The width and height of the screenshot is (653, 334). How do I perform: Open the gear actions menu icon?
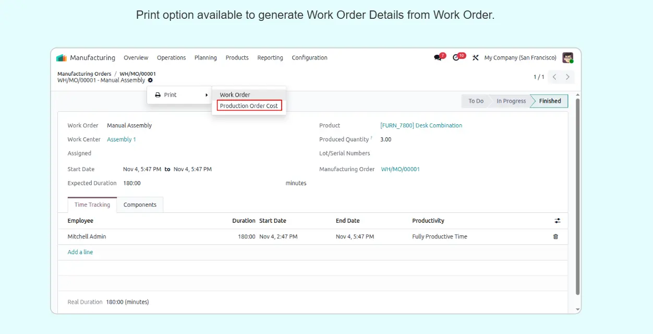coord(150,80)
